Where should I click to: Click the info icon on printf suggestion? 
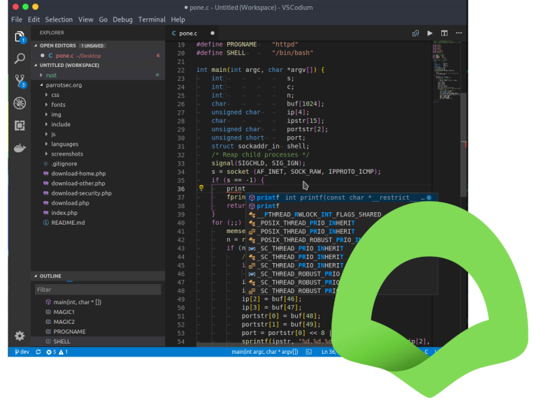(429, 198)
